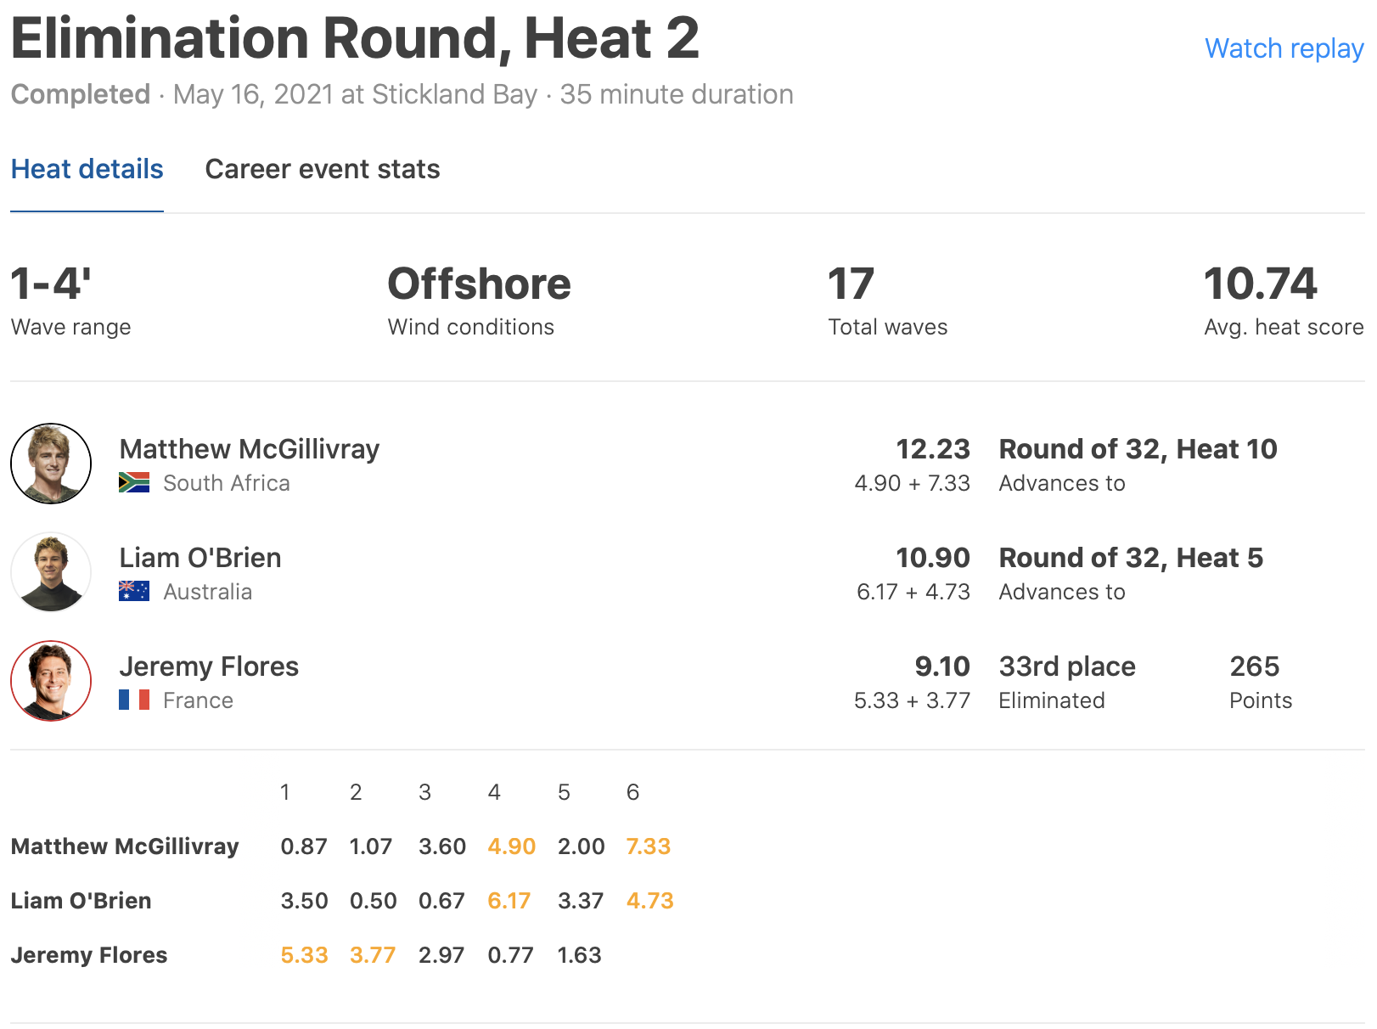The image size is (1377, 1029).
Task: Click Flores's highlighted 5.33 wave score
Action: (304, 955)
